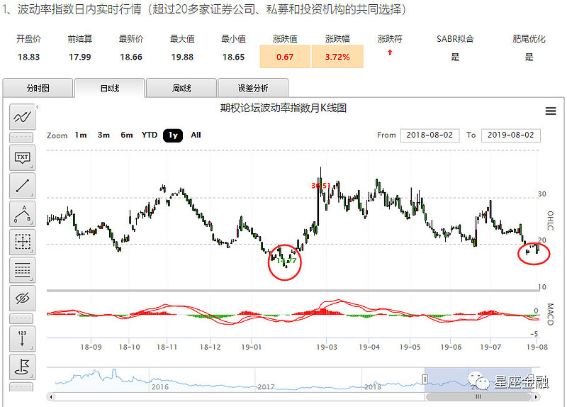
Task: Open the chart hamburger export menu
Action: [551, 111]
